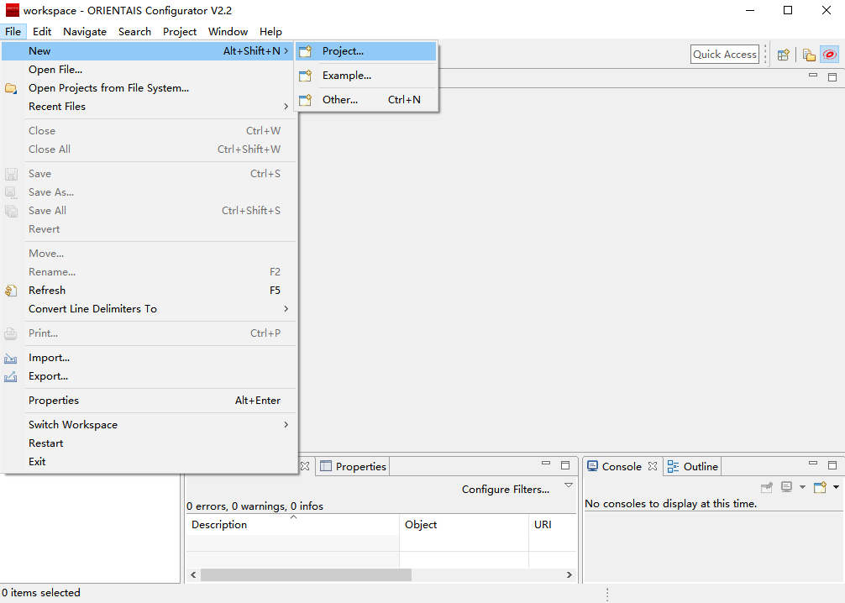The image size is (845, 603).
Task: Click the Open Perspective toolbar icon
Action: (x=783, y=55)
